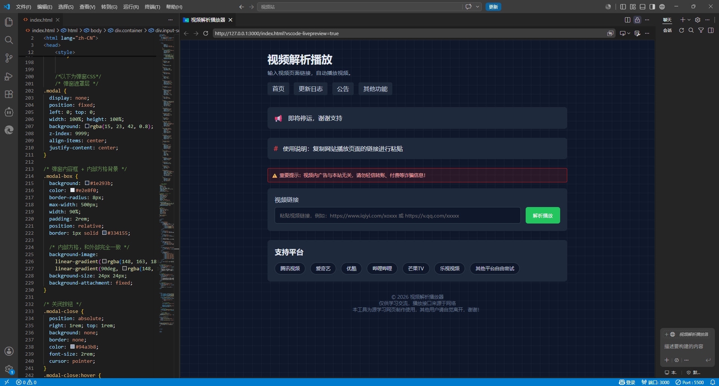Image resolution: width=719 pixels, height=386 pixels.
Task: Open more actions of index.html editor group
Action: point(170,20)
